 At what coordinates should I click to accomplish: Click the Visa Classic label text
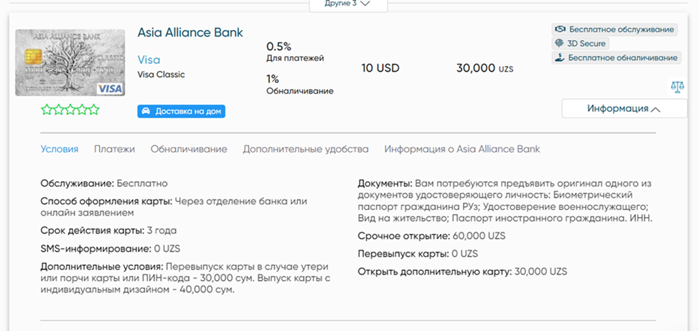click(x=161, y=75)
